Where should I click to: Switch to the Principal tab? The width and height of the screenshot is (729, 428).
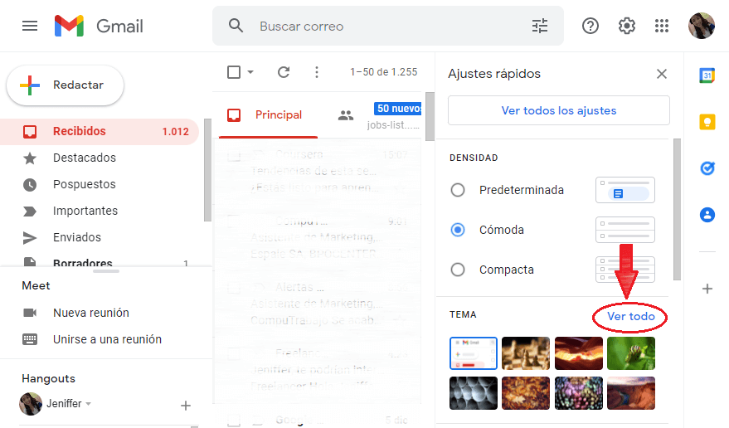pyautogui.click(x=268, y=115)
